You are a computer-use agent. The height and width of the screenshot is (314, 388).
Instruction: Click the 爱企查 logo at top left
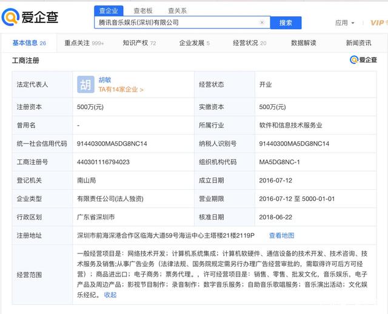point(30,17)
